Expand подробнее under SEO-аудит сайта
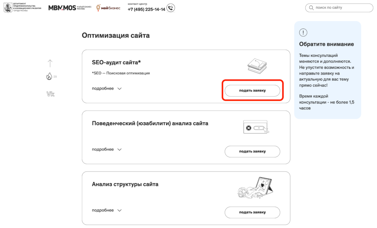This screenshot has height=228, width=377. coord(106,88)
